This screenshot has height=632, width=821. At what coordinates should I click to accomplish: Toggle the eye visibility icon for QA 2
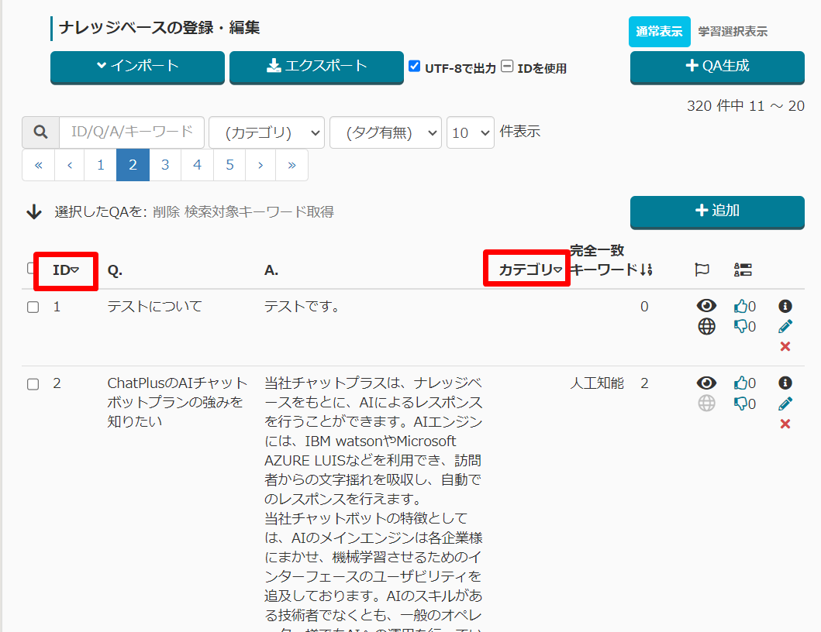[x=706, y=383]
